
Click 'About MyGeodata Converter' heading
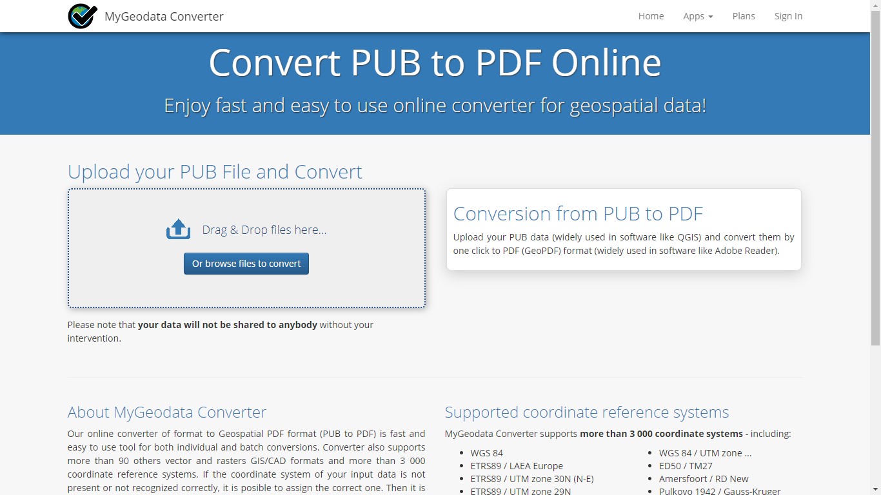[x=167, y=412]
